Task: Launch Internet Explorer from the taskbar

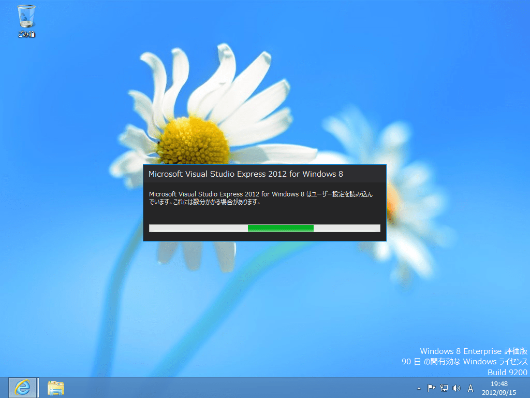Action: click(23, 388)
